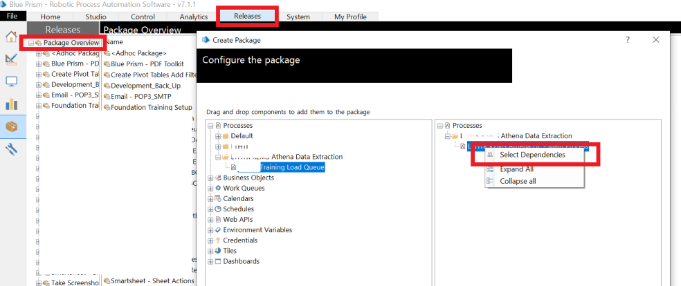Open the Studio chart icon in sidebar

coord(11,59)
